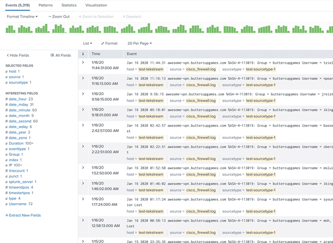Select the sourcetype field in Selected Fields
The image size is (333, 243).
18,82
